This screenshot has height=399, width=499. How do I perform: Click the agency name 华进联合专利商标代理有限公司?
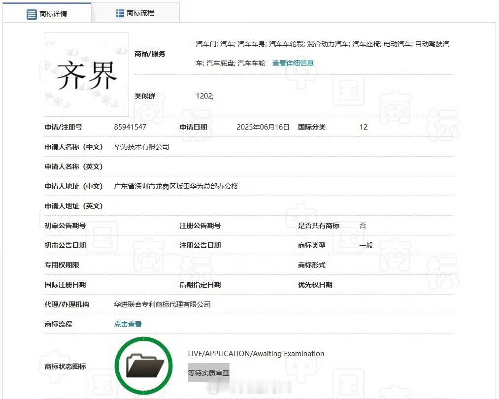pyautogui.click(x=162, y=304)
